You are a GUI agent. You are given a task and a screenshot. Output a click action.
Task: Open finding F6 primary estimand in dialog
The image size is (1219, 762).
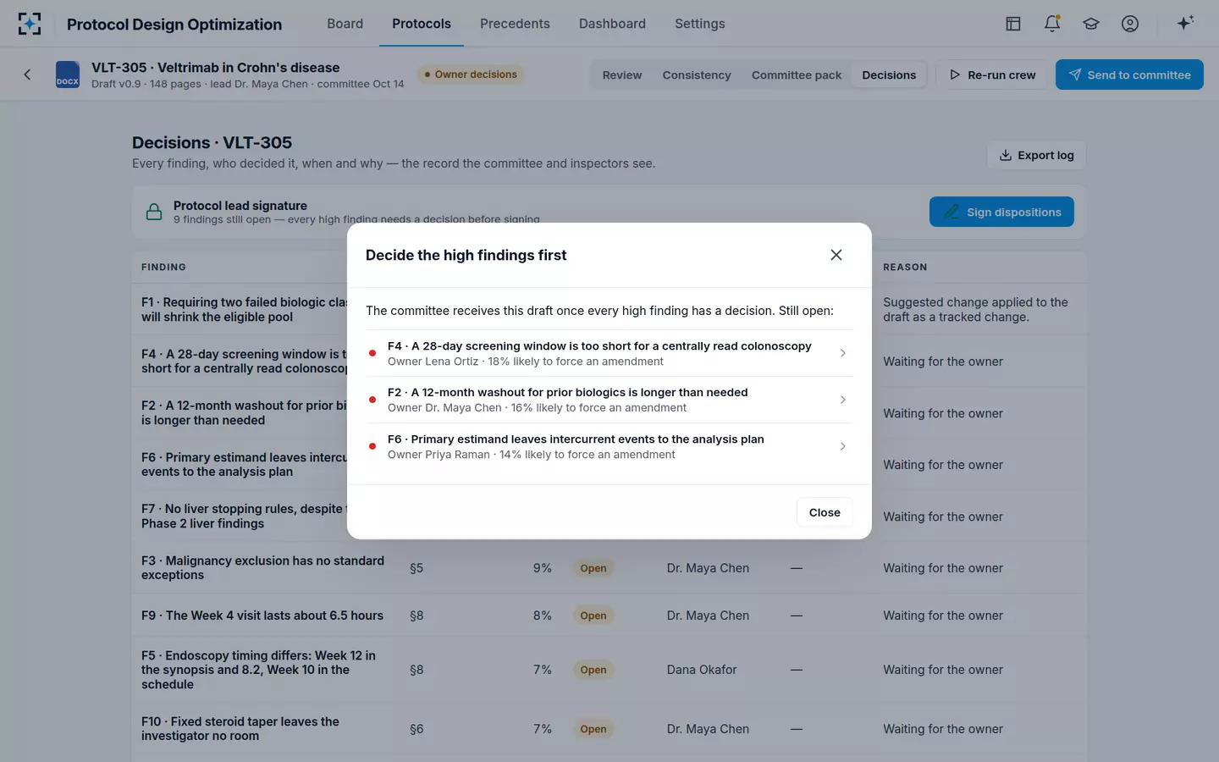tap(609, 446)
